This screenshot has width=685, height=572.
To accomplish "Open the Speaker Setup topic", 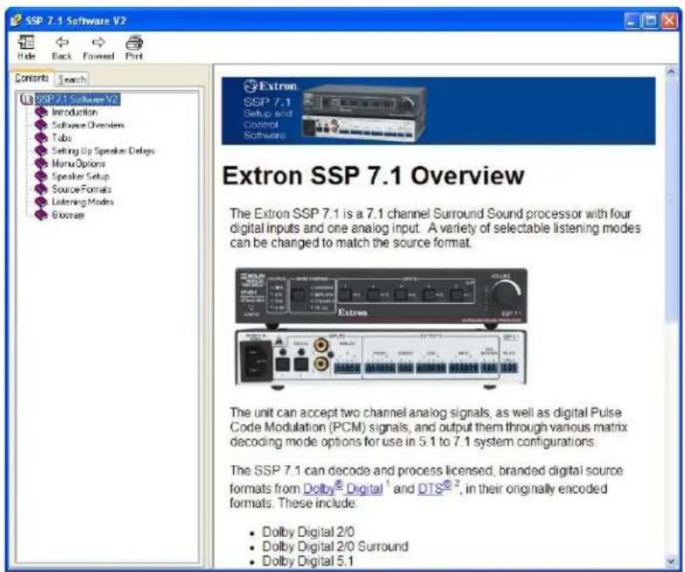I will 81,176.
